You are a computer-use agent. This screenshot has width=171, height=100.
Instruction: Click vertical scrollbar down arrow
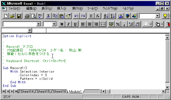click(167, 87)
